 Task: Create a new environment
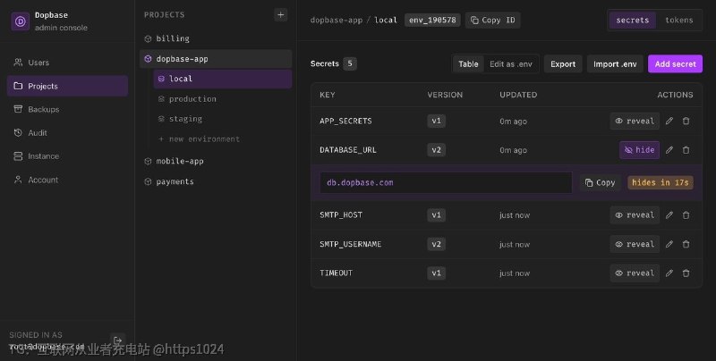click(223, 139)
